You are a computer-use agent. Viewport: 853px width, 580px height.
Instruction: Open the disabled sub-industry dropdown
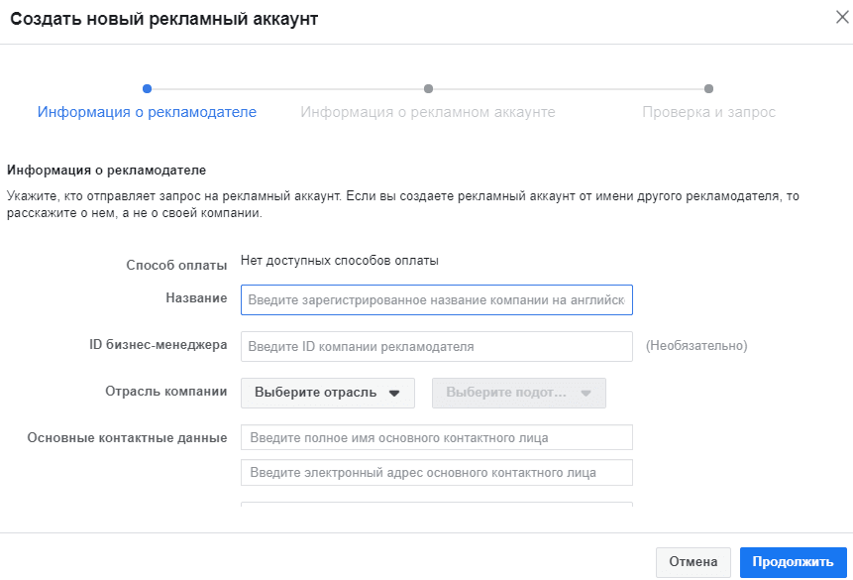[519, 393]
